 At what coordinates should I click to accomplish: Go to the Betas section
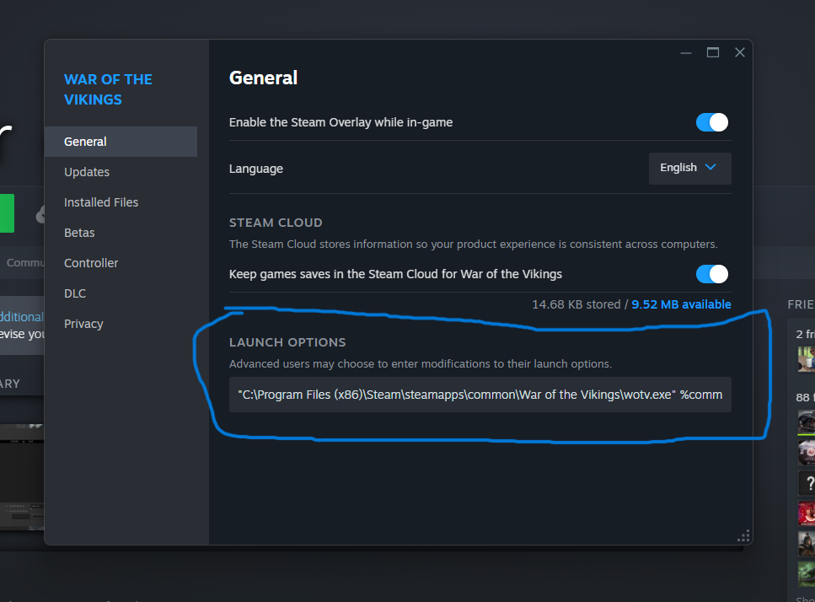[79, 233]
